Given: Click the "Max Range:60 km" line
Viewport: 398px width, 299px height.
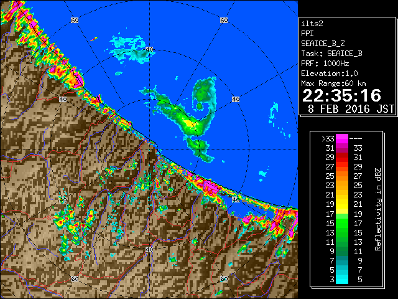Looking at the screenshot, I should click(x=333, y=83).
